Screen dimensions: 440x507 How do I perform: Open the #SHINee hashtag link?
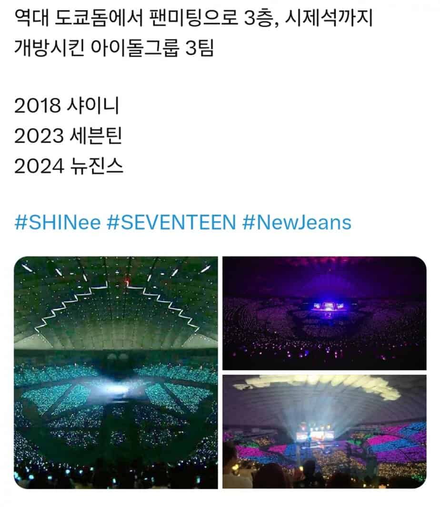(x=58, y=222)
